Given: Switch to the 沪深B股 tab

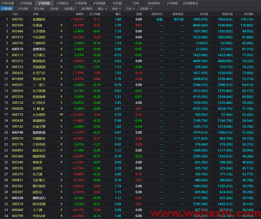Looking at the screenshot, I should click(x=172, y=3).
